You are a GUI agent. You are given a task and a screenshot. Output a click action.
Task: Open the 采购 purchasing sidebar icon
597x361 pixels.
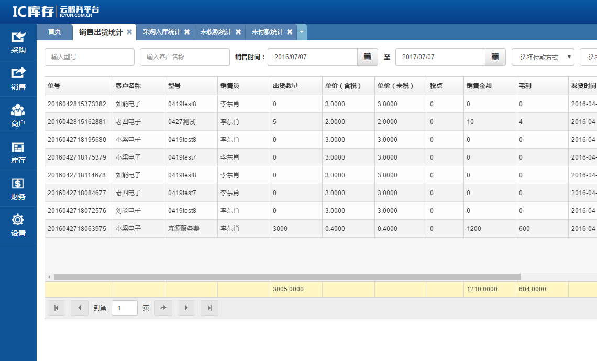(18, 37)
